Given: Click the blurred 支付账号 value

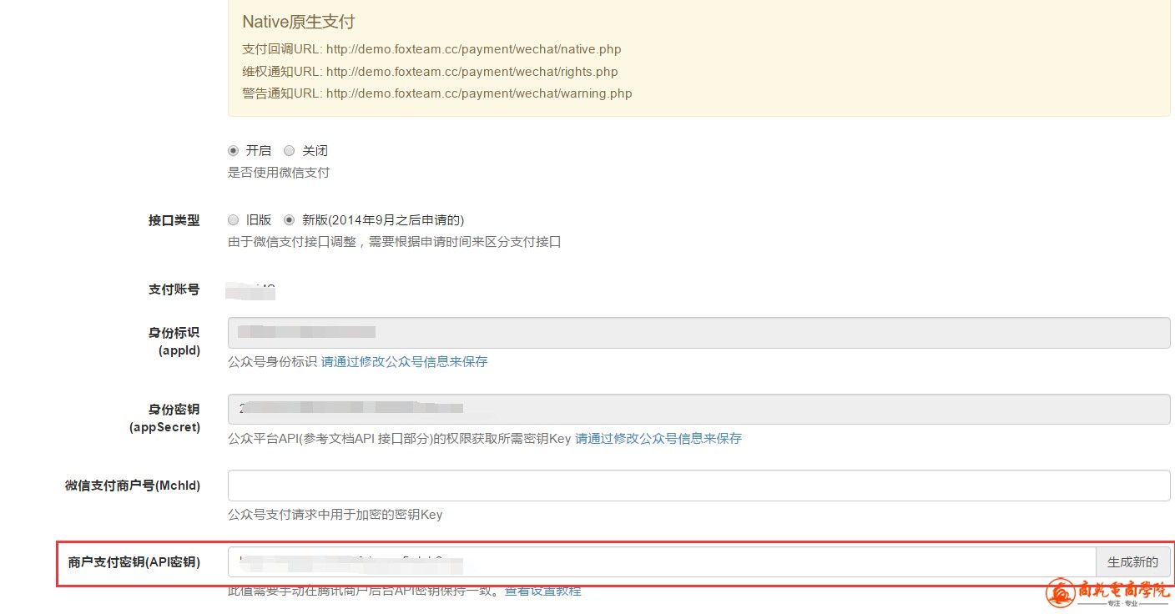Looking at the screenshot, I should click(x=251, y=290).
